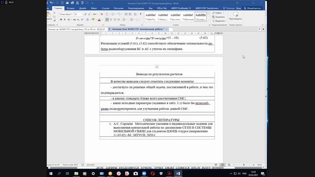Click the language indicator русский
This screenshot has height=177, width=315.
(x=91, y=165)
